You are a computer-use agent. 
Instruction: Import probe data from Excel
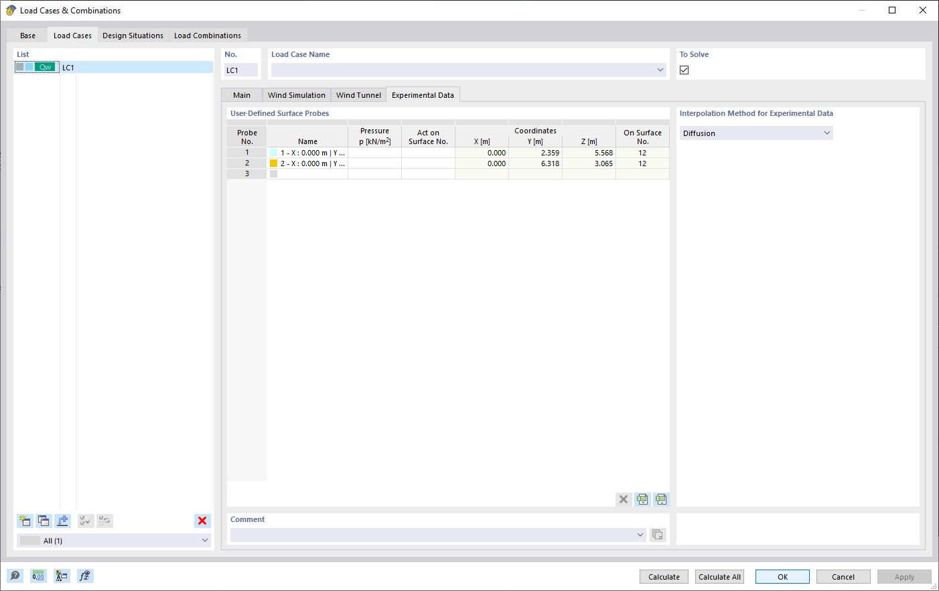pos(661,499)
